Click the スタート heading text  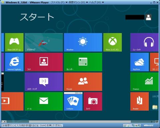click(x=37, y=17)
